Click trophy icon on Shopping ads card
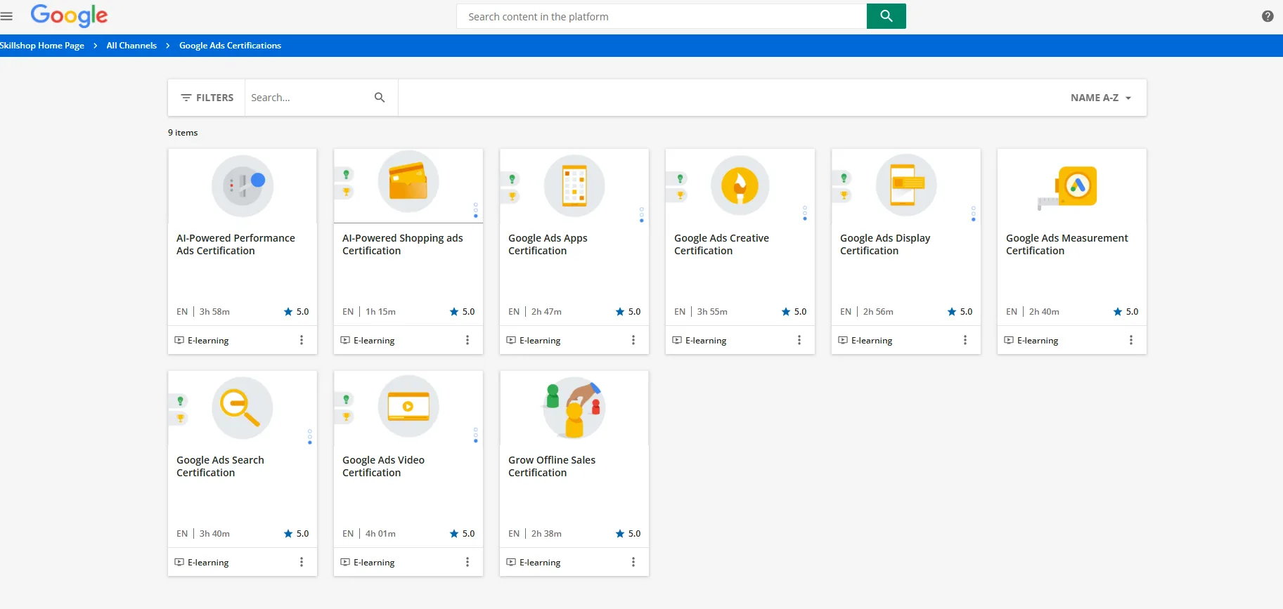 tap(346, 192)
